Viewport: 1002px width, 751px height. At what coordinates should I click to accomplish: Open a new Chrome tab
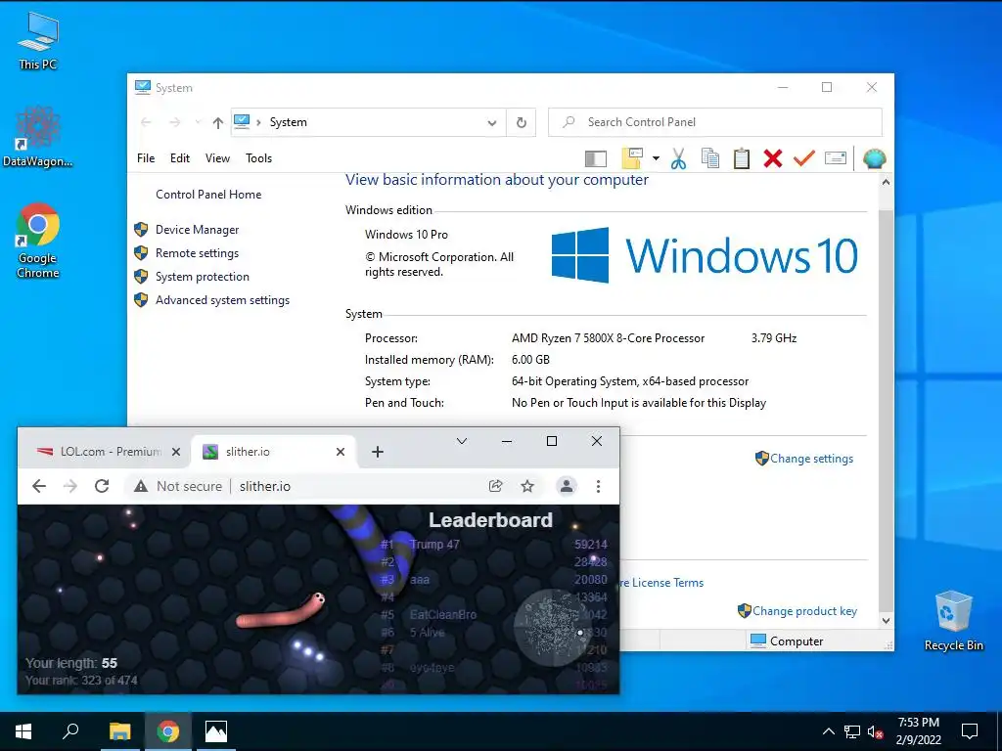[378, 452]
